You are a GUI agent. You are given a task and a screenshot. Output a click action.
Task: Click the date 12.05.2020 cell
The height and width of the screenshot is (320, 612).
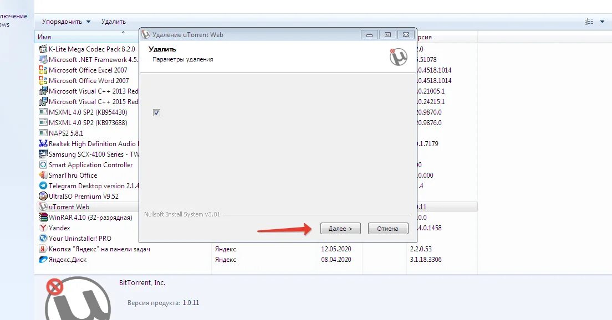click(336, 249)
